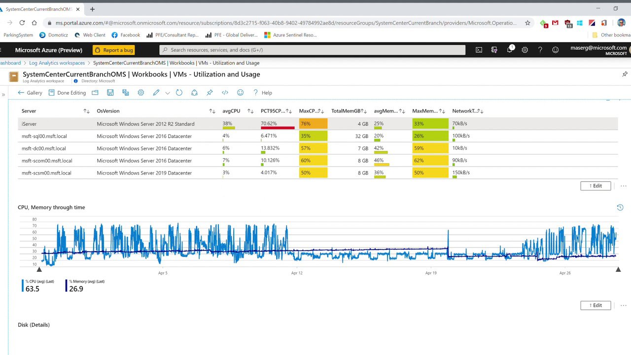
Task: Open the Gmail browser extension icon
Action: coord(556,23)
